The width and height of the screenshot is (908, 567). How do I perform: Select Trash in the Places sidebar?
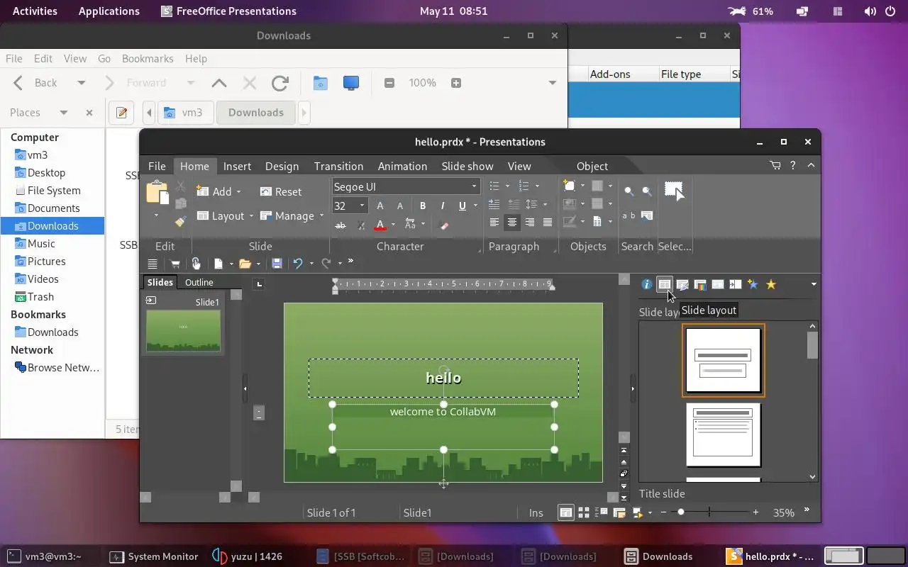pyautogui.click(x=40, y=296)
